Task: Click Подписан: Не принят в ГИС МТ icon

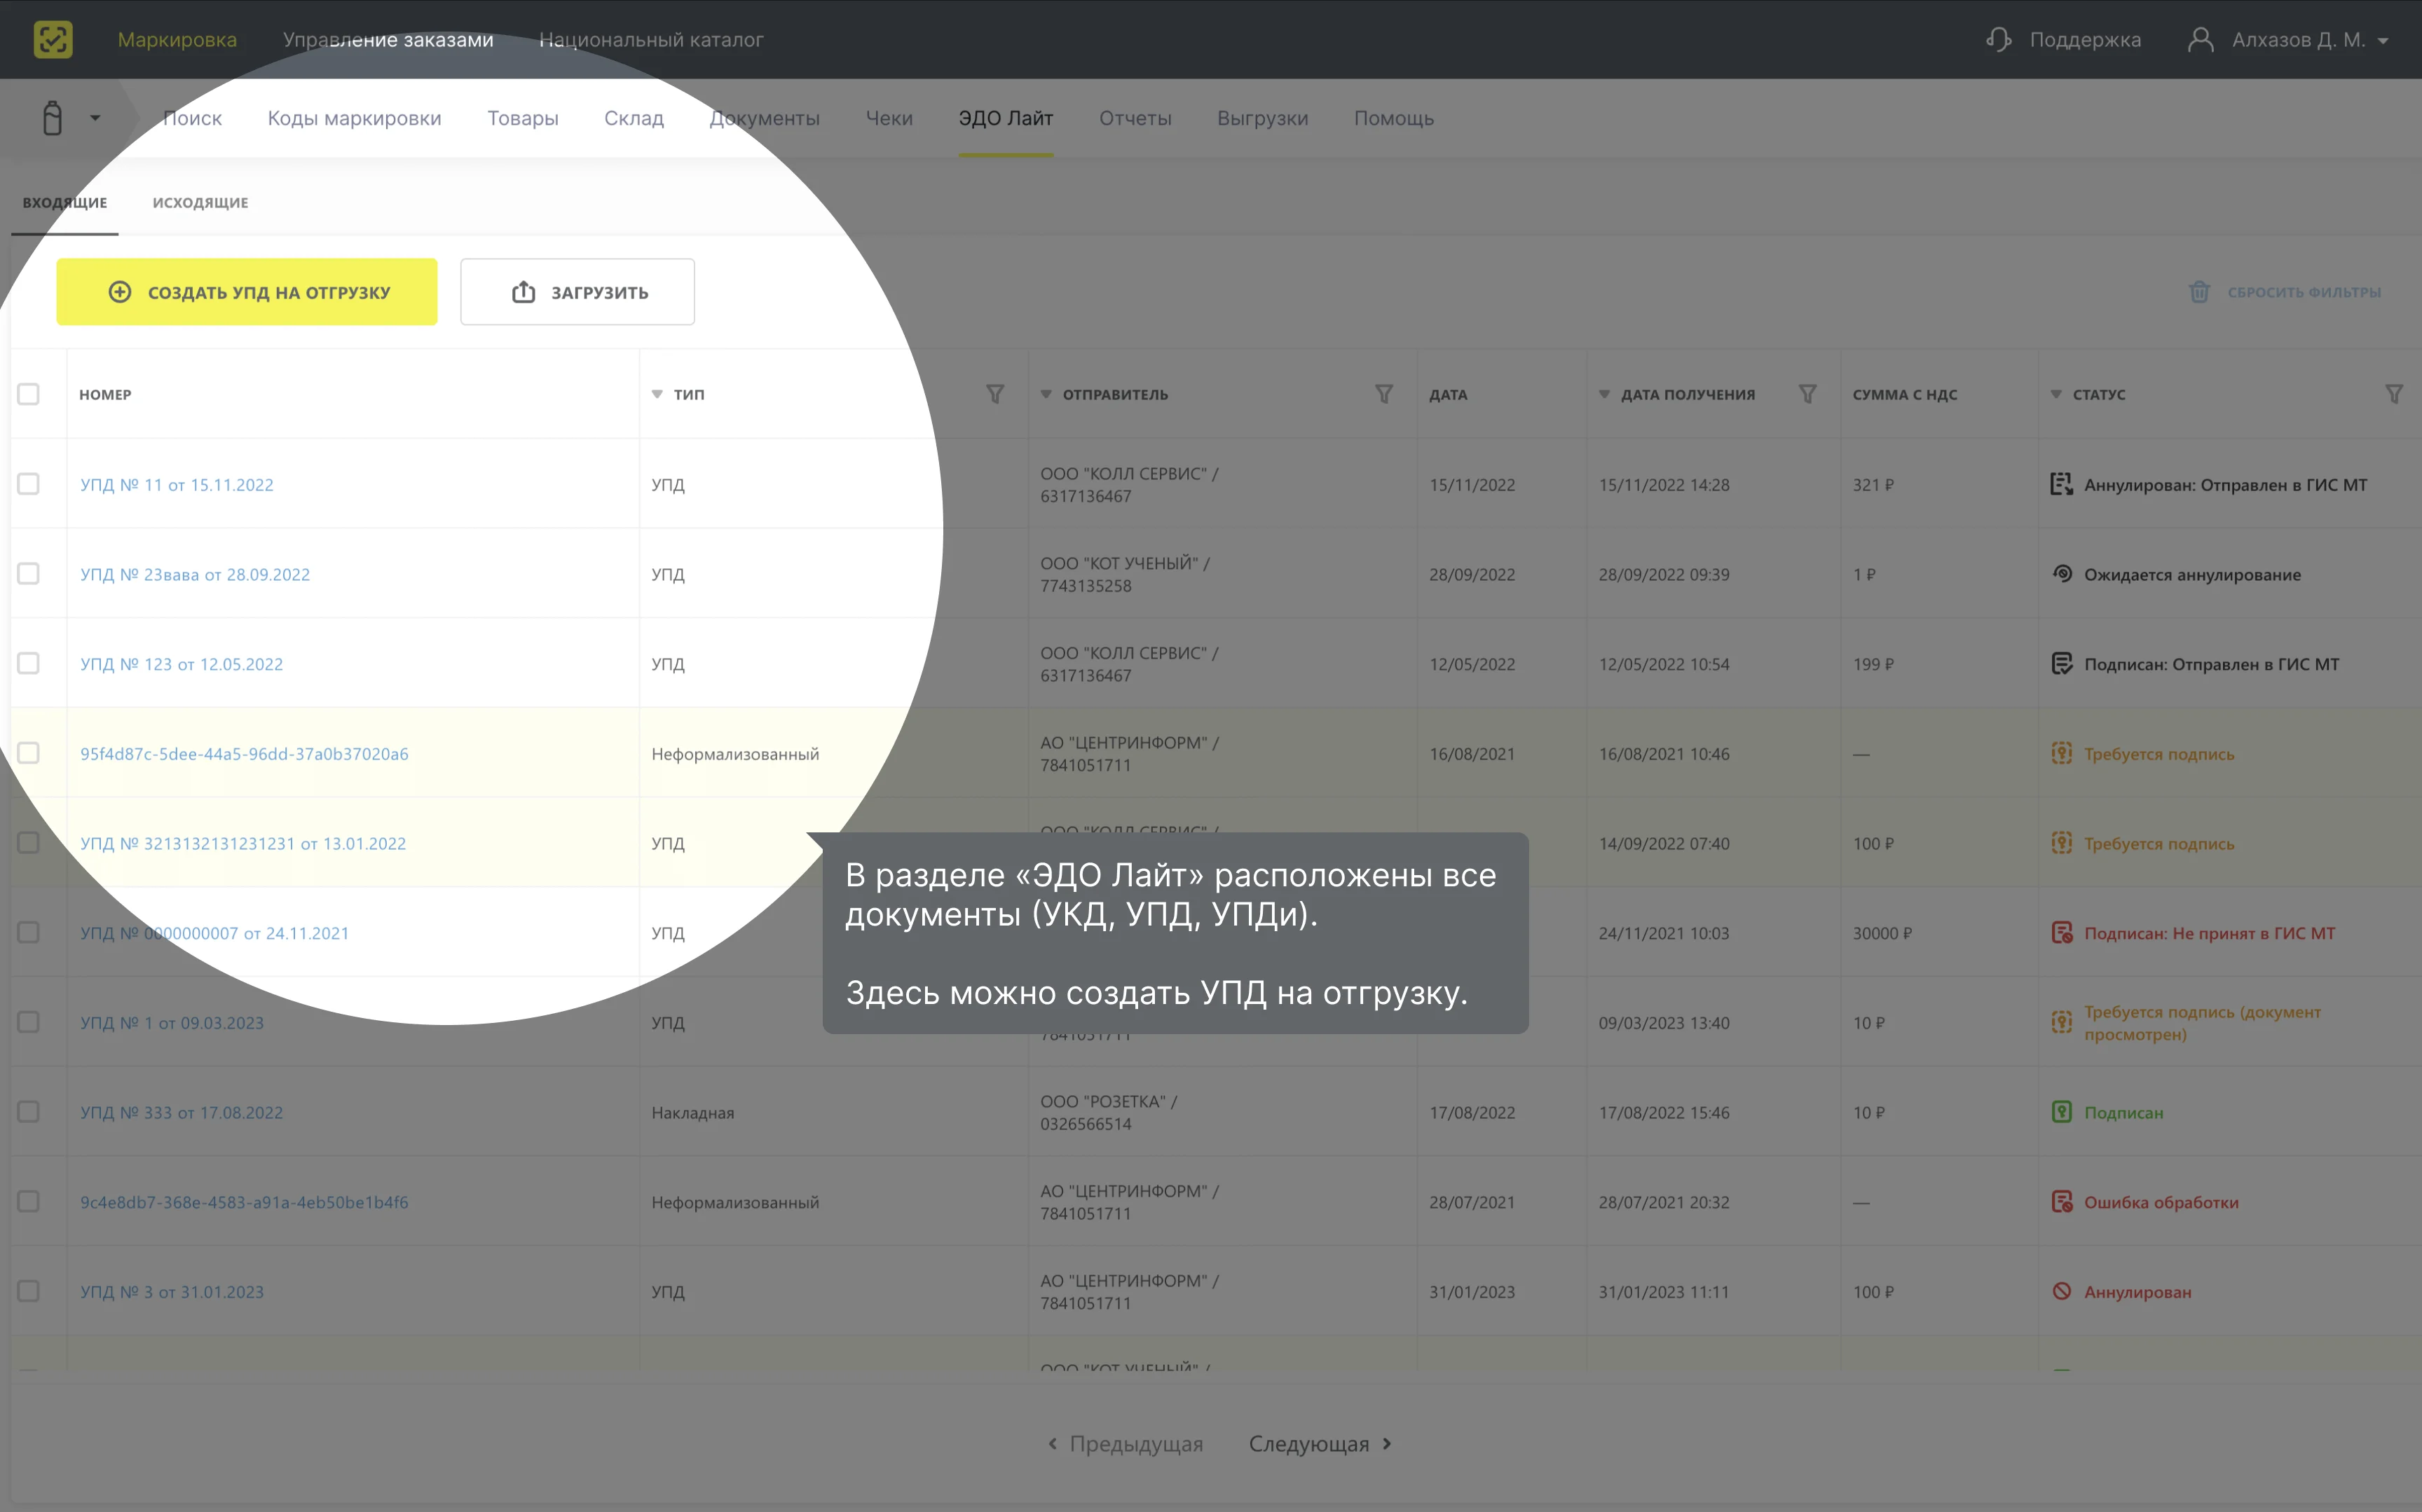Action: pyautogui.click(x=2062, y=933)
